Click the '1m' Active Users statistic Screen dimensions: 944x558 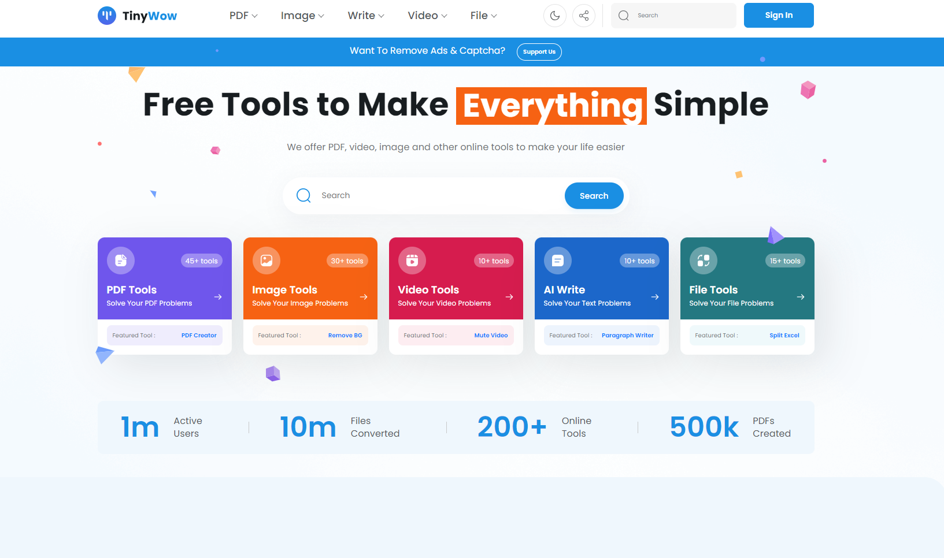[x=140, y=427]
